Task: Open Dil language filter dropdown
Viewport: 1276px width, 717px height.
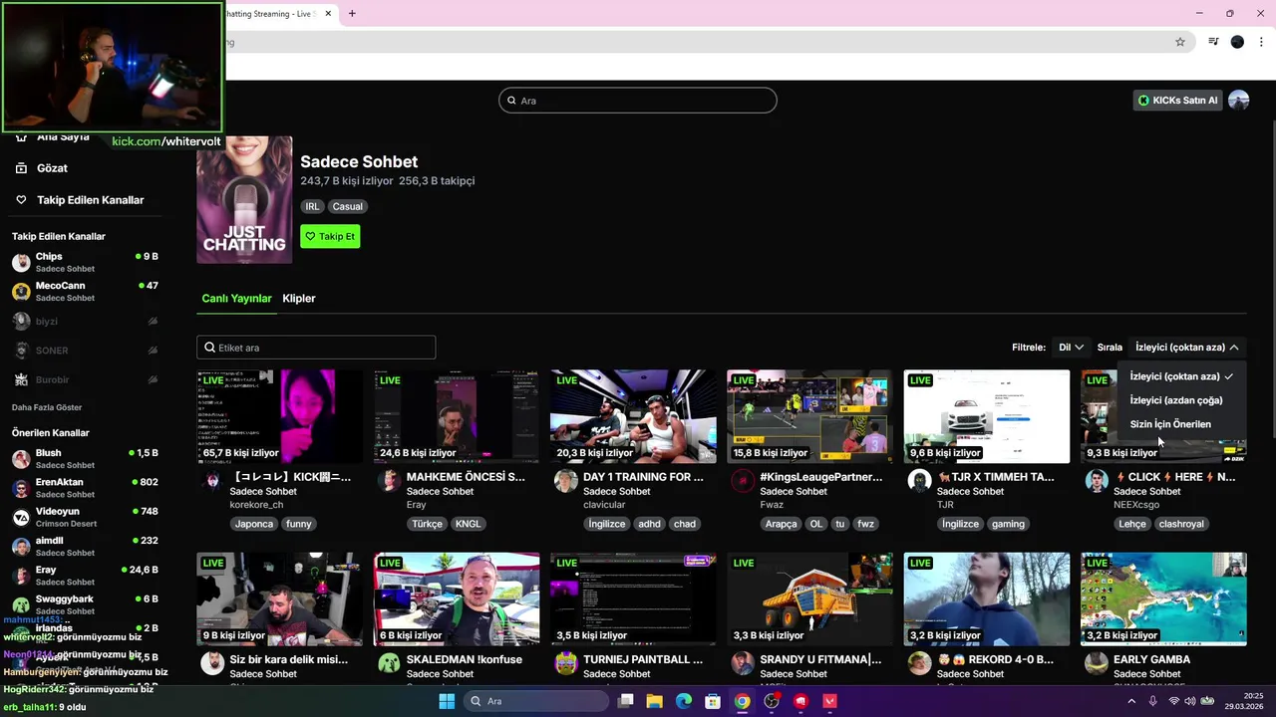Action: click(1071, 348)
